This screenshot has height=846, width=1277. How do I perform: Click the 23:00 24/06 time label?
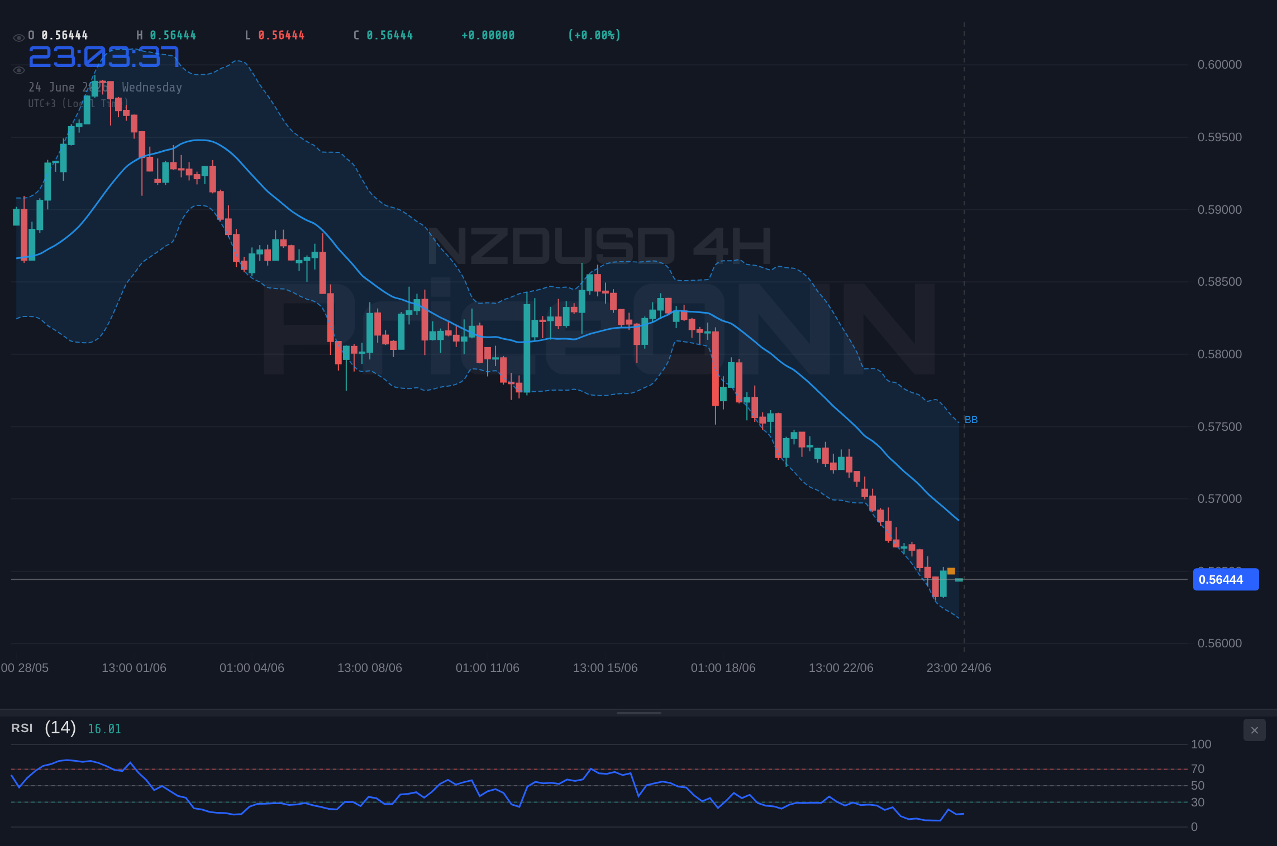(x=959, y=668)
